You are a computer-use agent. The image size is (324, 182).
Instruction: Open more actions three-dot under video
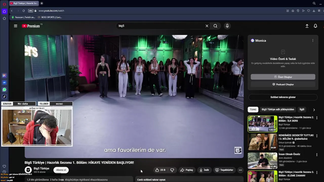tap(240, 170)
